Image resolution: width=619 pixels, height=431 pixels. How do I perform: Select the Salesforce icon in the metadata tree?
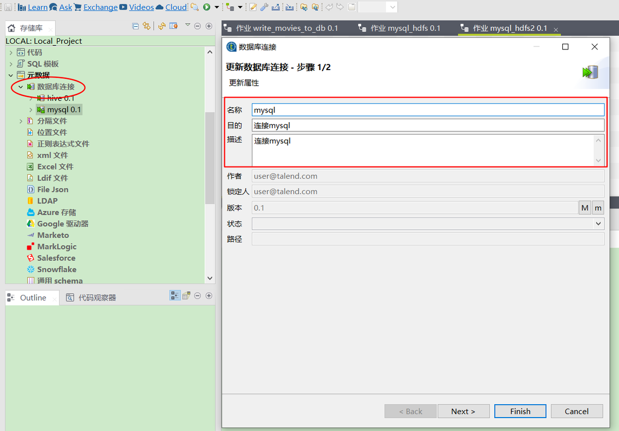30,258
